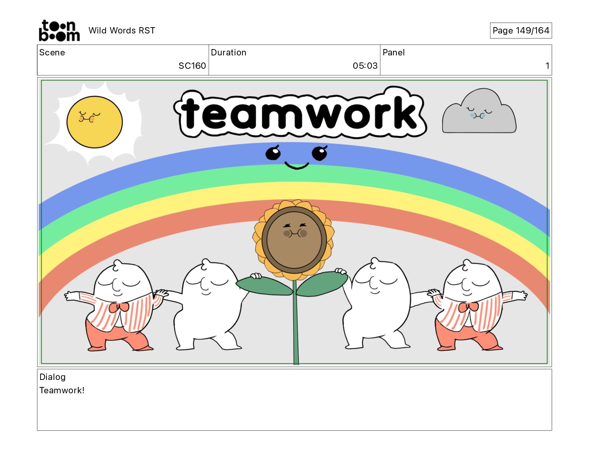589x455 pixels.
Task: Click the grey cloud character
Action: [479, 111]
